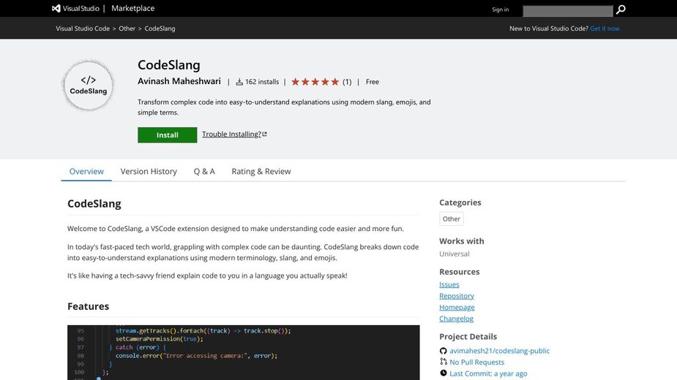Go to Visual Studio Code breadcrumb

coord(83,28)
